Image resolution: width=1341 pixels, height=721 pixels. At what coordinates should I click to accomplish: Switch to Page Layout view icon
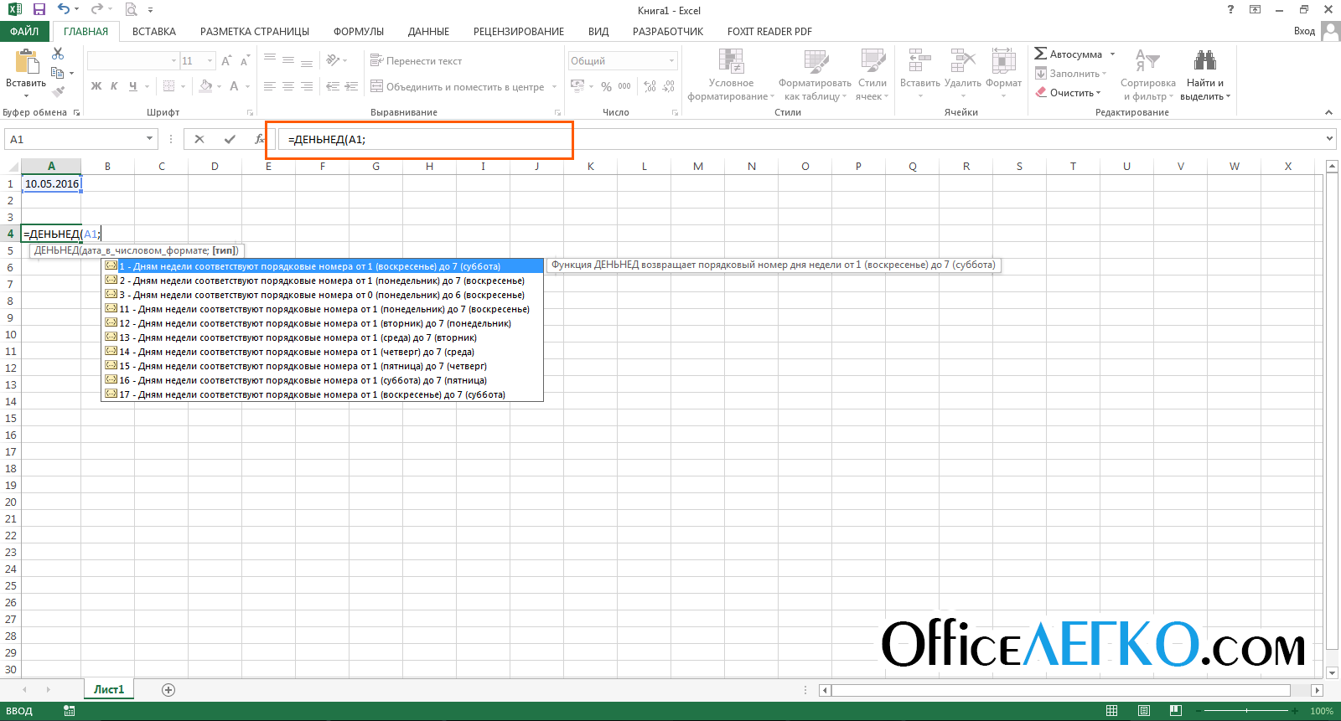[1144, 711]
